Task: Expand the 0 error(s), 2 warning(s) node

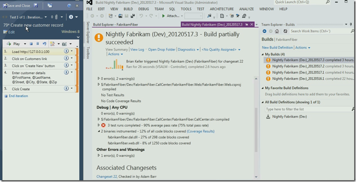Action: click(98, 78)
